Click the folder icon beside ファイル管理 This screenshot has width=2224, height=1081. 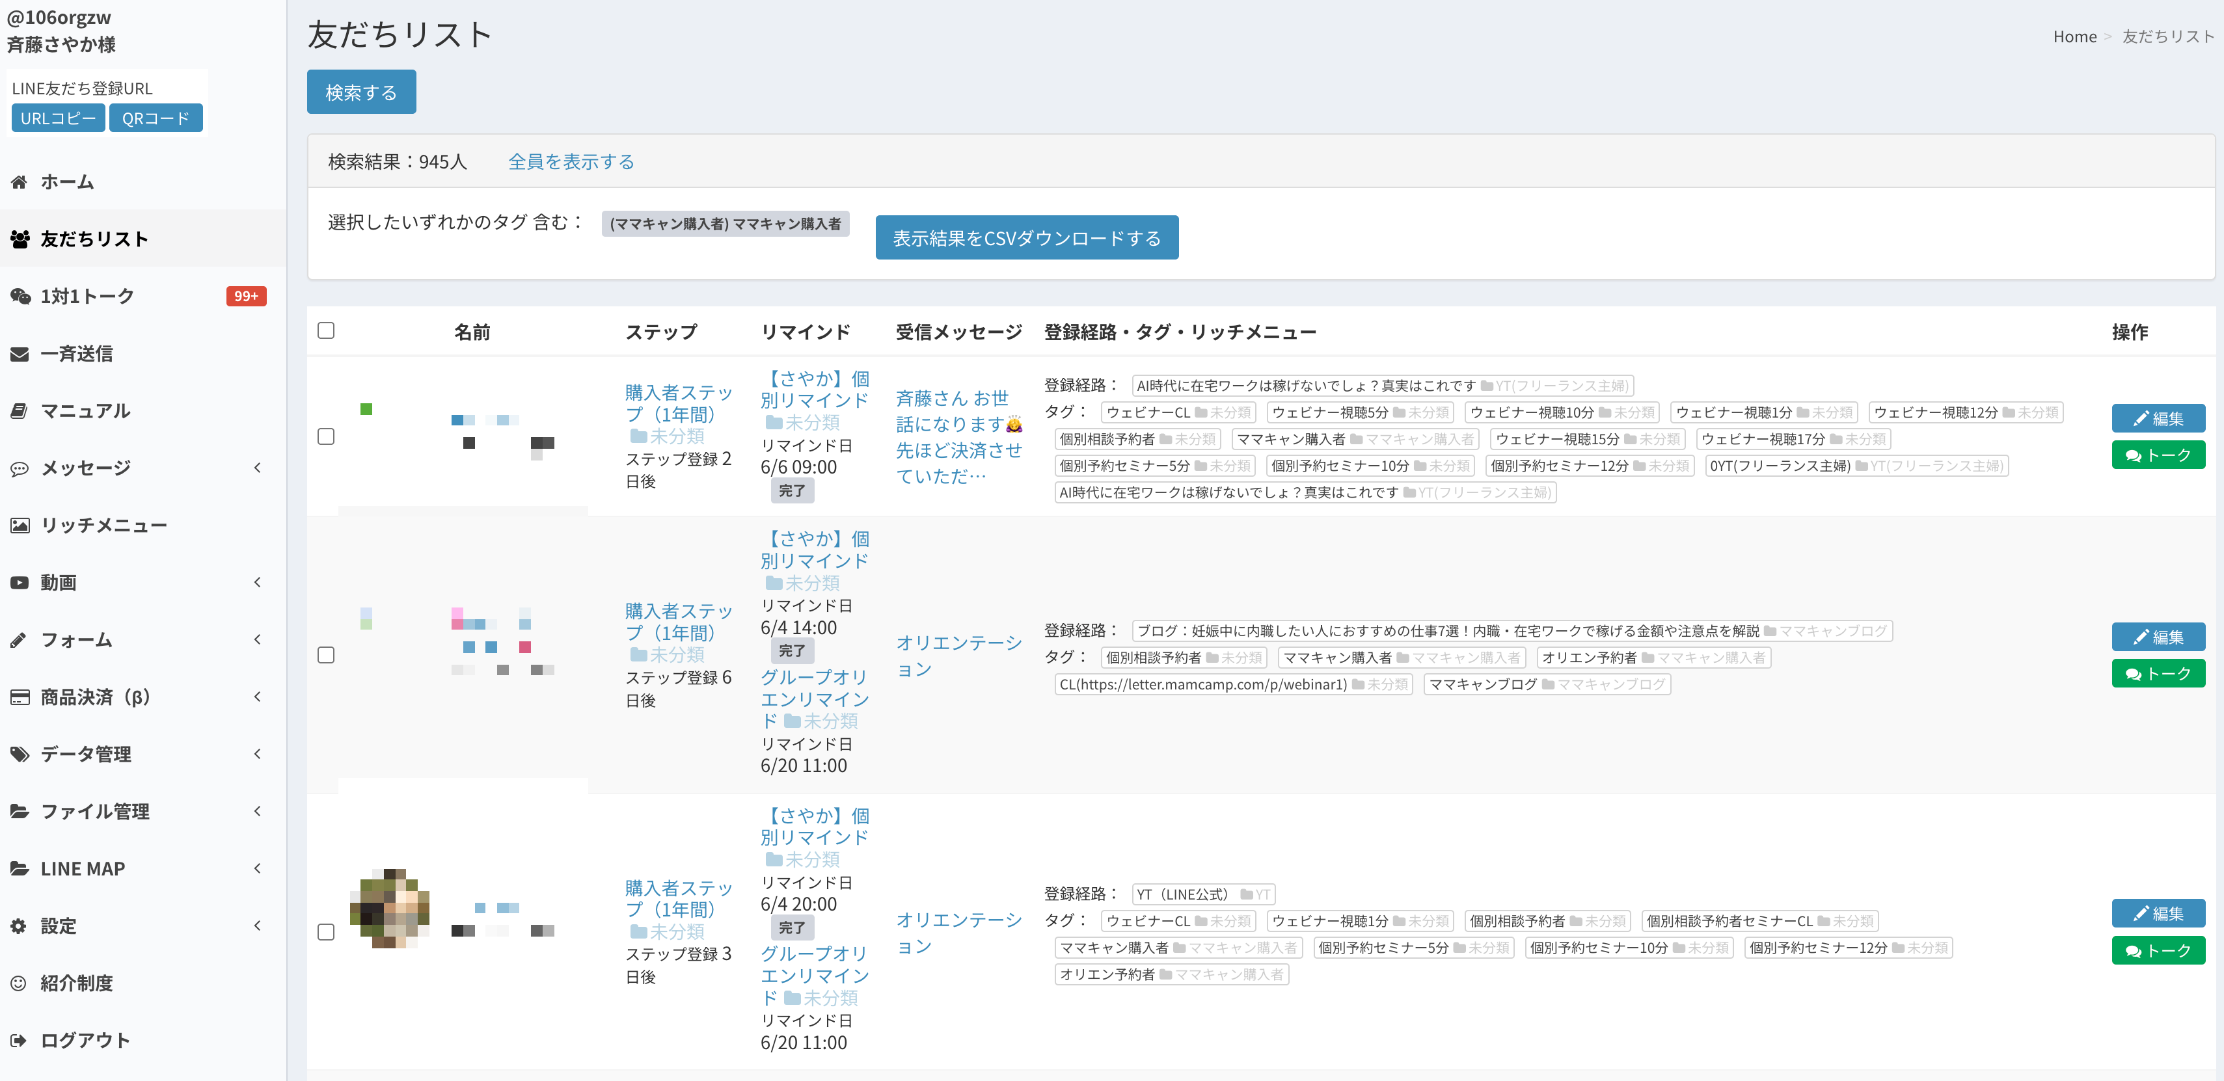(x=19, y=811)
